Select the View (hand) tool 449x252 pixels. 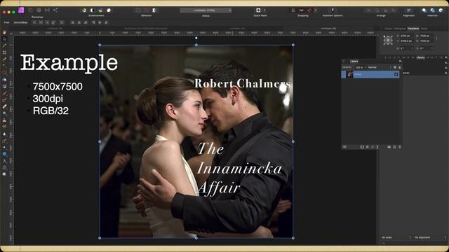[4, 32]
